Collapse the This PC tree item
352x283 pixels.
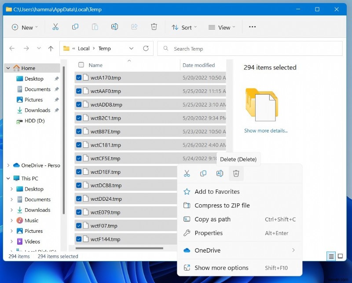coord(8,178)
